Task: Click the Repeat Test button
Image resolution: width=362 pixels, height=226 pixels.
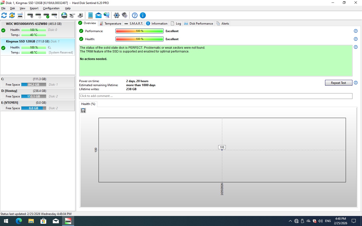Action: pos(338,83)
